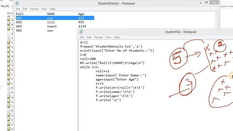Screen dimensions: 233x131
Task: Click the name 'uuu' in the last row
Action: 50,31
